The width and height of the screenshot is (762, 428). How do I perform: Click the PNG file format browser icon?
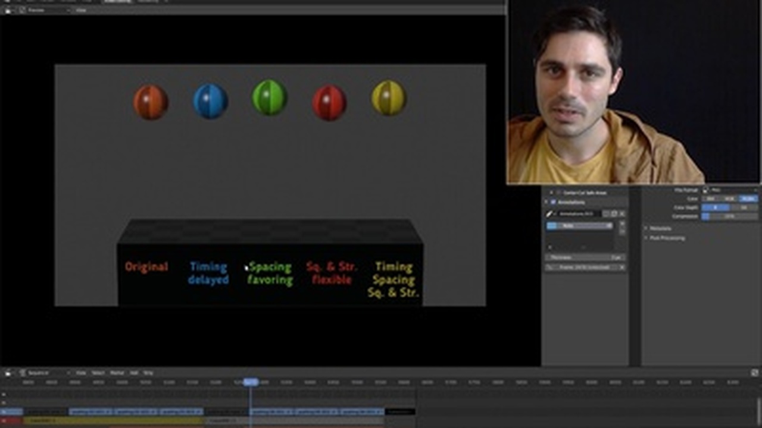pos(705,190)
